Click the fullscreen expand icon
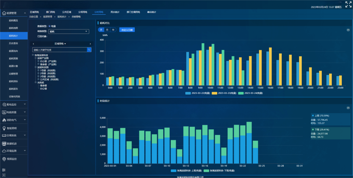 point(348,4)
